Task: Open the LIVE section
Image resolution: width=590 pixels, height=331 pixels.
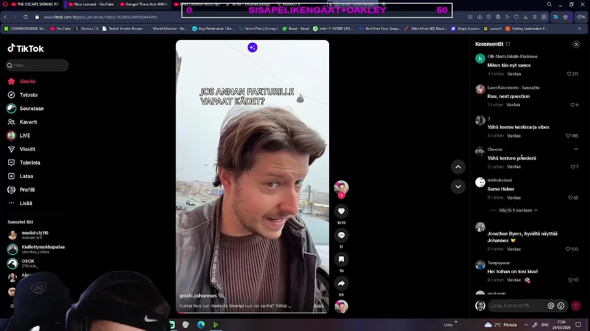Action: pyautogui.click(x=19, y=136)
